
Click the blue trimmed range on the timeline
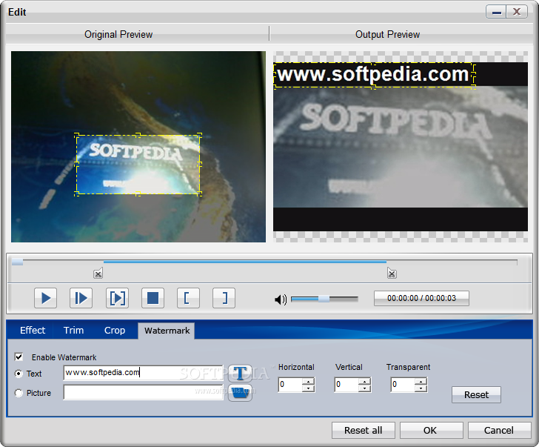[245, 262]
